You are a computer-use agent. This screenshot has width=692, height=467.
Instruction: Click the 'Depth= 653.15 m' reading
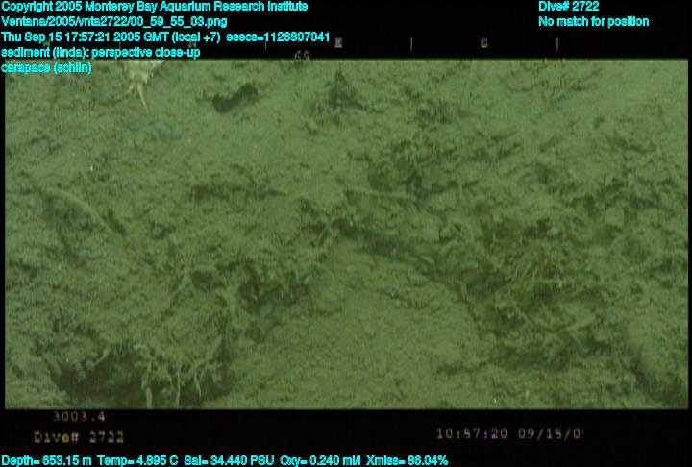(46, 461)
